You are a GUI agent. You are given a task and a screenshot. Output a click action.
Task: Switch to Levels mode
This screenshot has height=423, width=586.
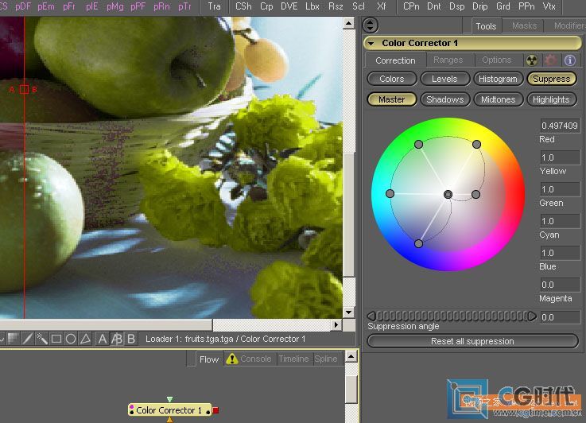444,79
